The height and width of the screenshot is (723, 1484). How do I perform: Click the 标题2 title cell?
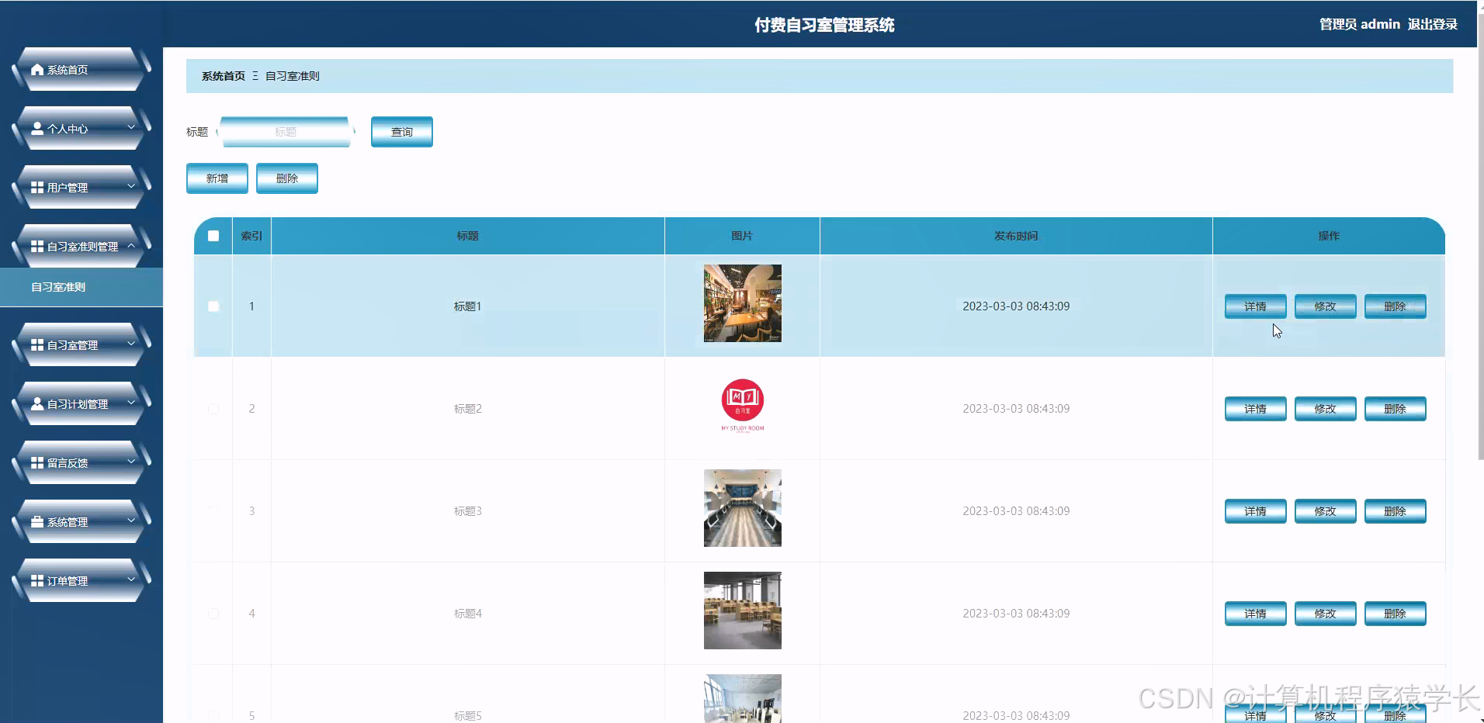click(468, 409)
